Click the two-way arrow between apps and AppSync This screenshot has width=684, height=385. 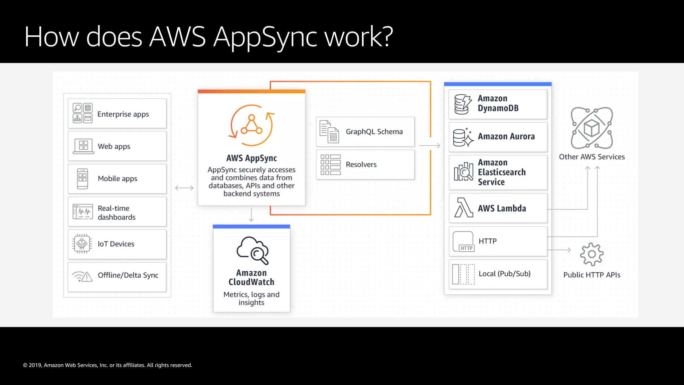point(184,188)
